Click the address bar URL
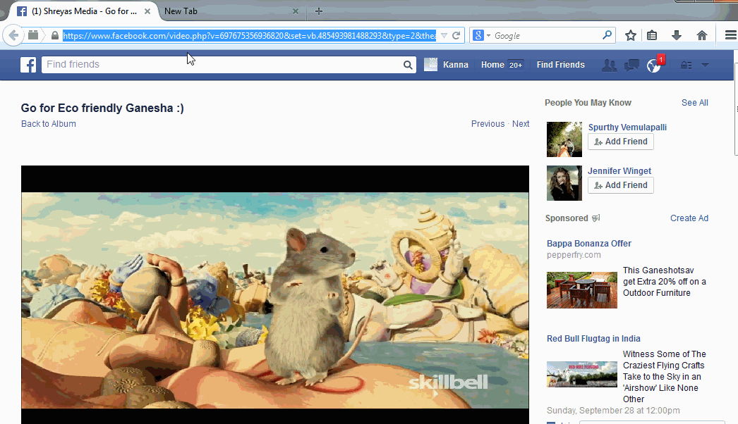 250,36
